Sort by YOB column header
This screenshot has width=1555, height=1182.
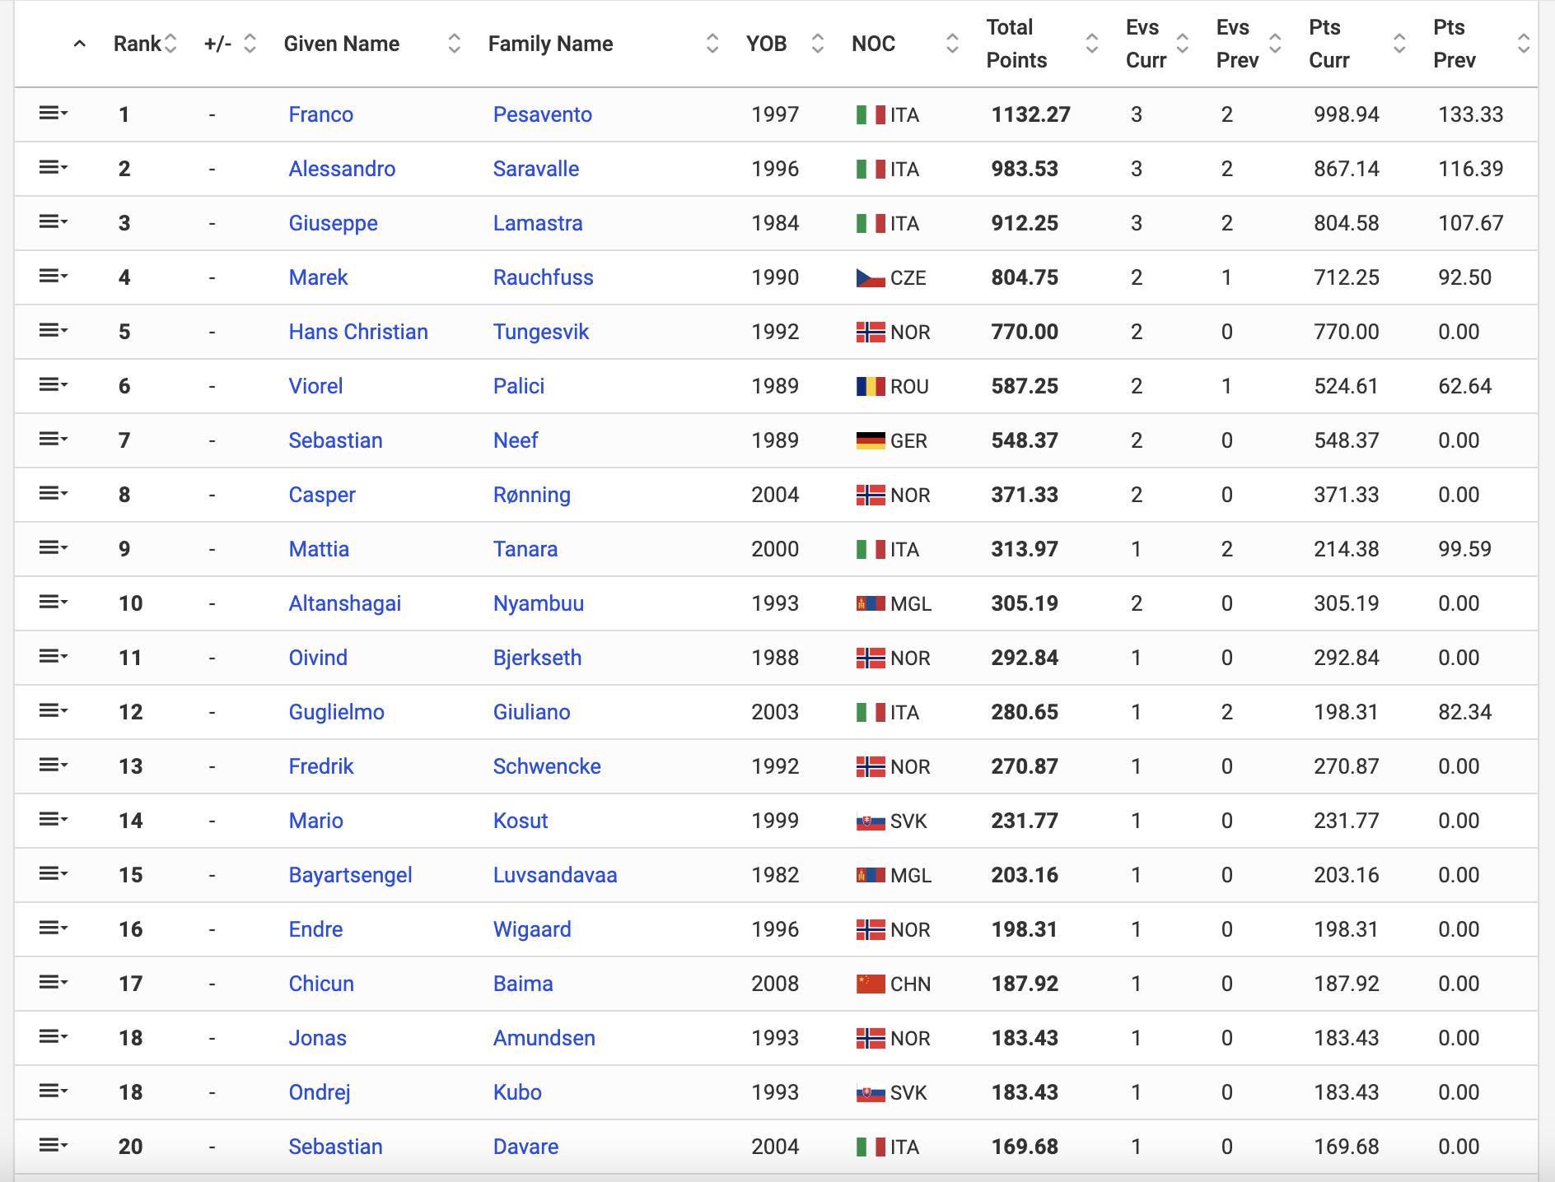[x=766, y=44]
